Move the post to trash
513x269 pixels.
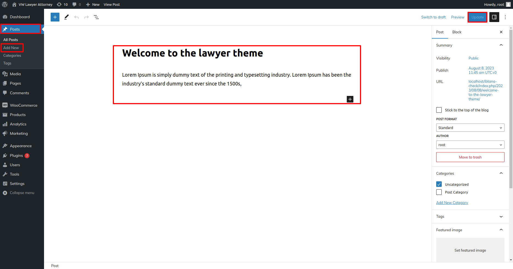(470, 157)
